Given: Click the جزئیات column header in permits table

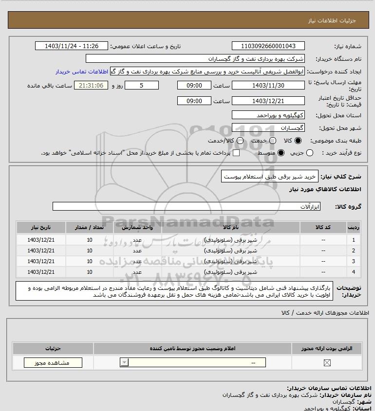Looking at the screenshot, I should 53,348.
